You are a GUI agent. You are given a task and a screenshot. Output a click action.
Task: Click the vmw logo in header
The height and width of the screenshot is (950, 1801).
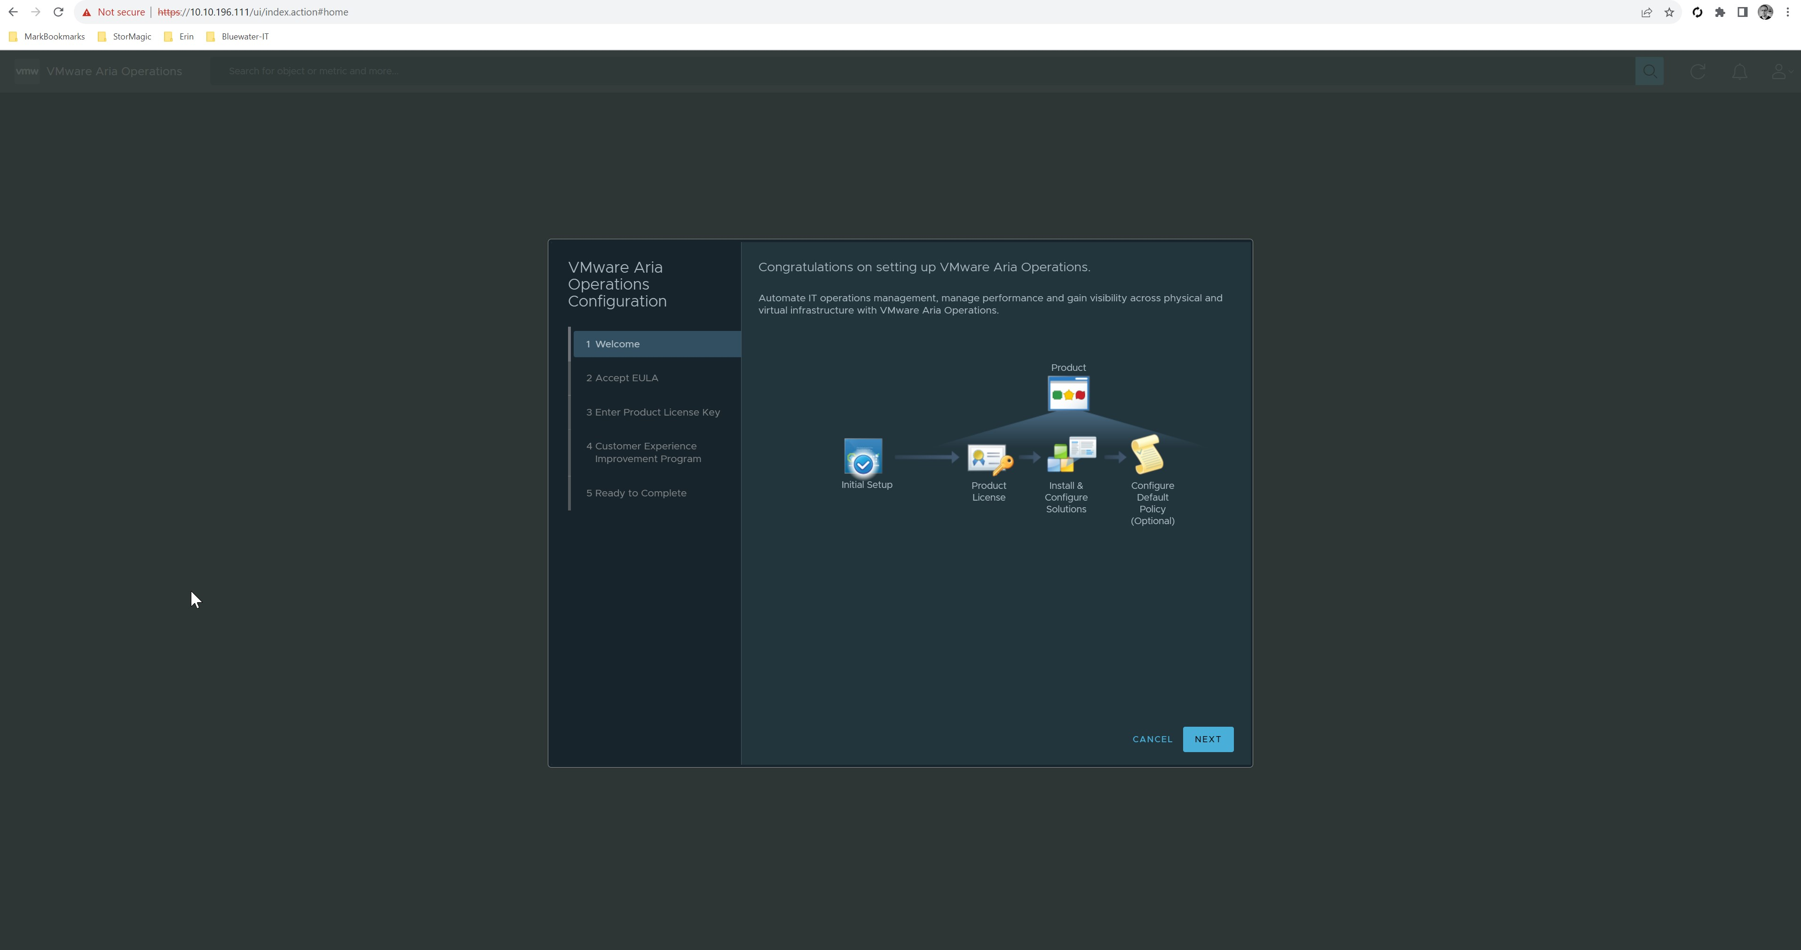[x=27, y=71]
